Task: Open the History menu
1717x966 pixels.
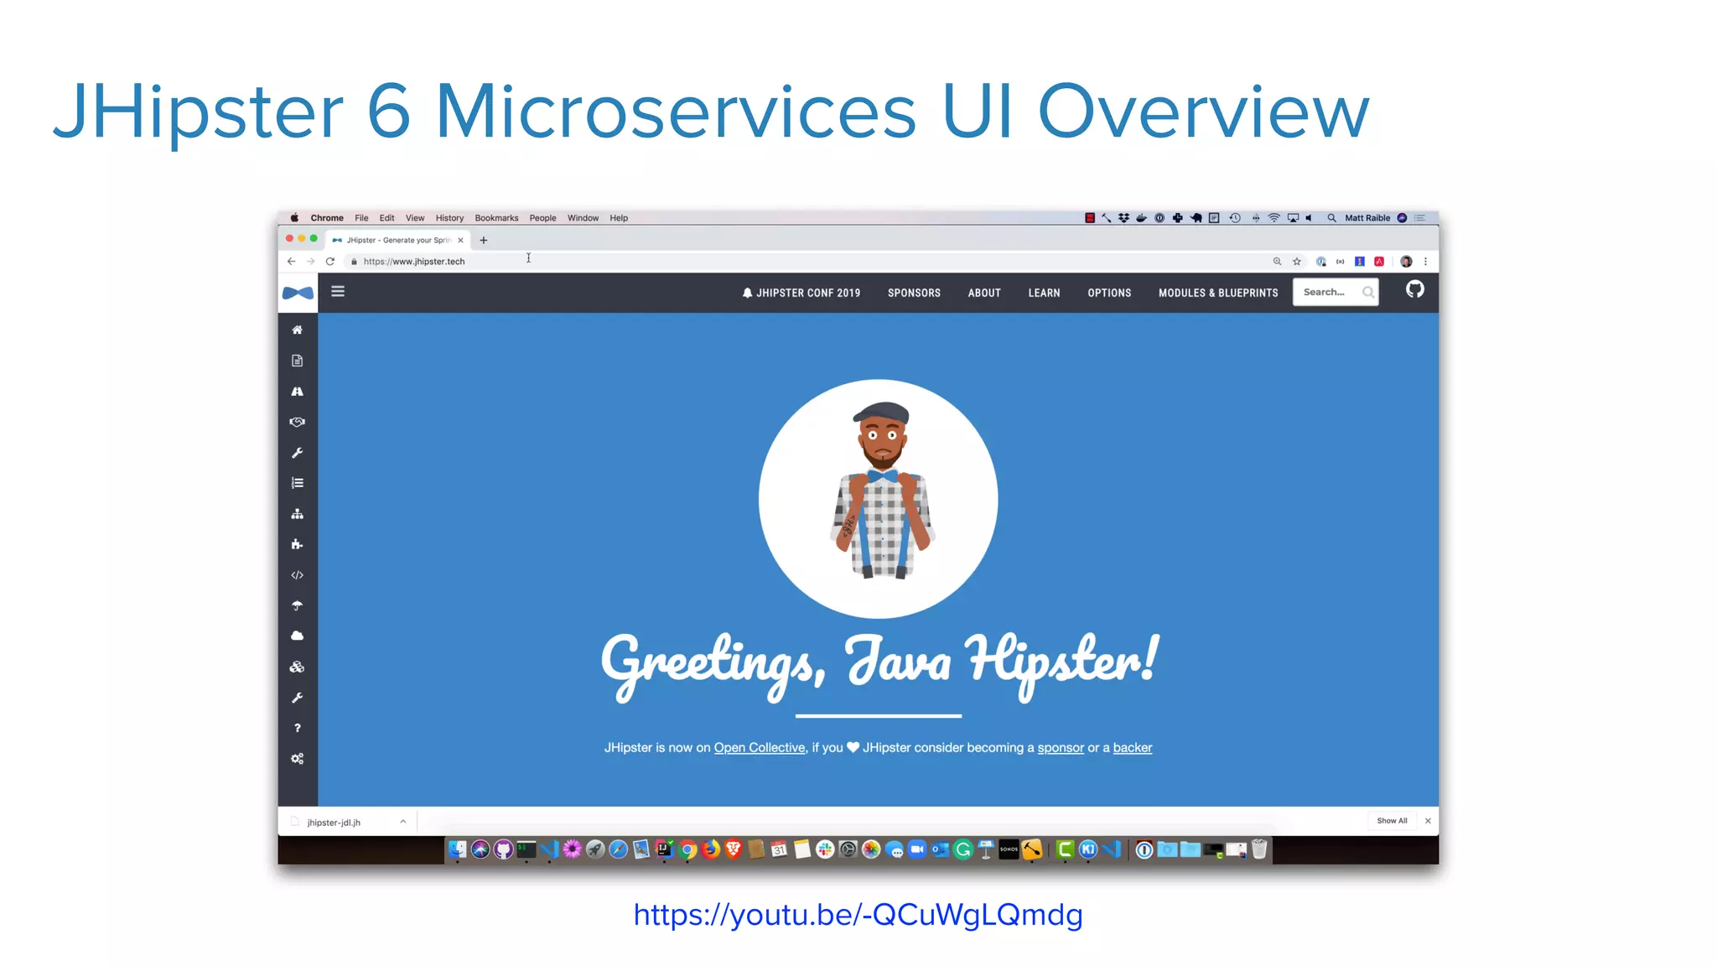Action: pyautogui.click(x=449, y=218)
